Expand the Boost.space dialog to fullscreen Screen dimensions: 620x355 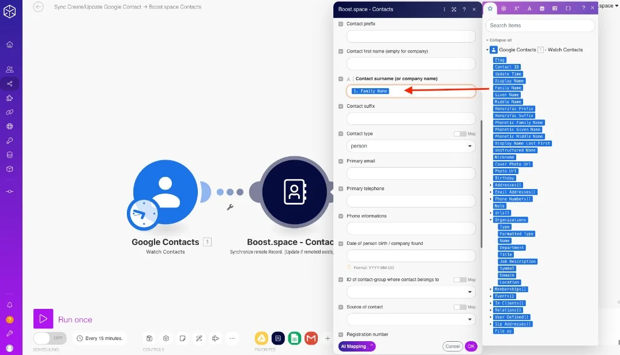click(454, 9)
